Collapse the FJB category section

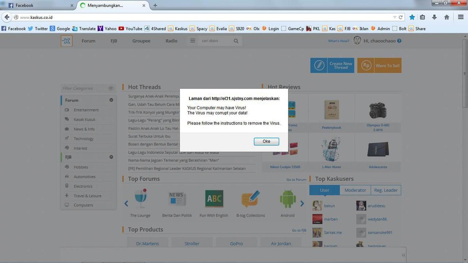(x=111, y=157)
